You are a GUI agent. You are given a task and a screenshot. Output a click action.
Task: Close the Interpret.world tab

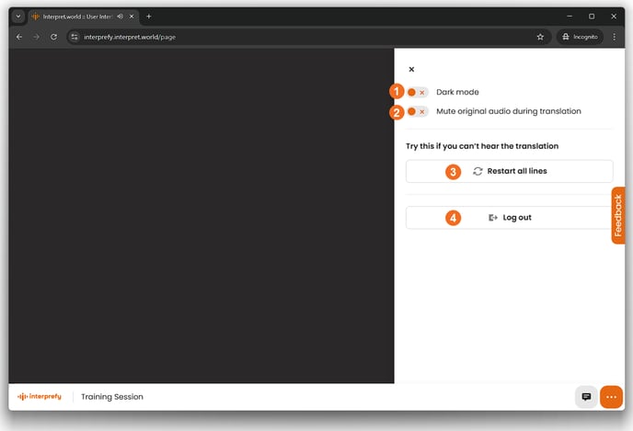[132, 17]
